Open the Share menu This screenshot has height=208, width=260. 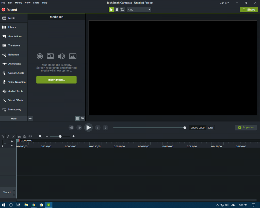pos(36,3)
